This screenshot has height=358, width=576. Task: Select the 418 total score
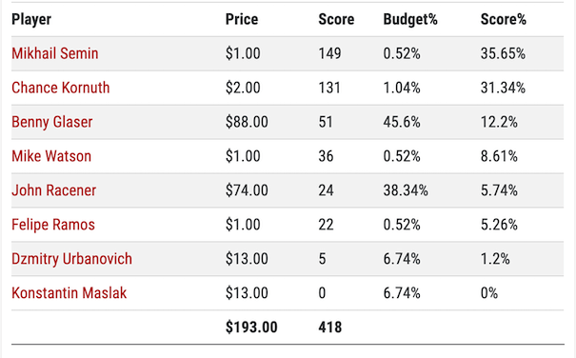(329, 328)
